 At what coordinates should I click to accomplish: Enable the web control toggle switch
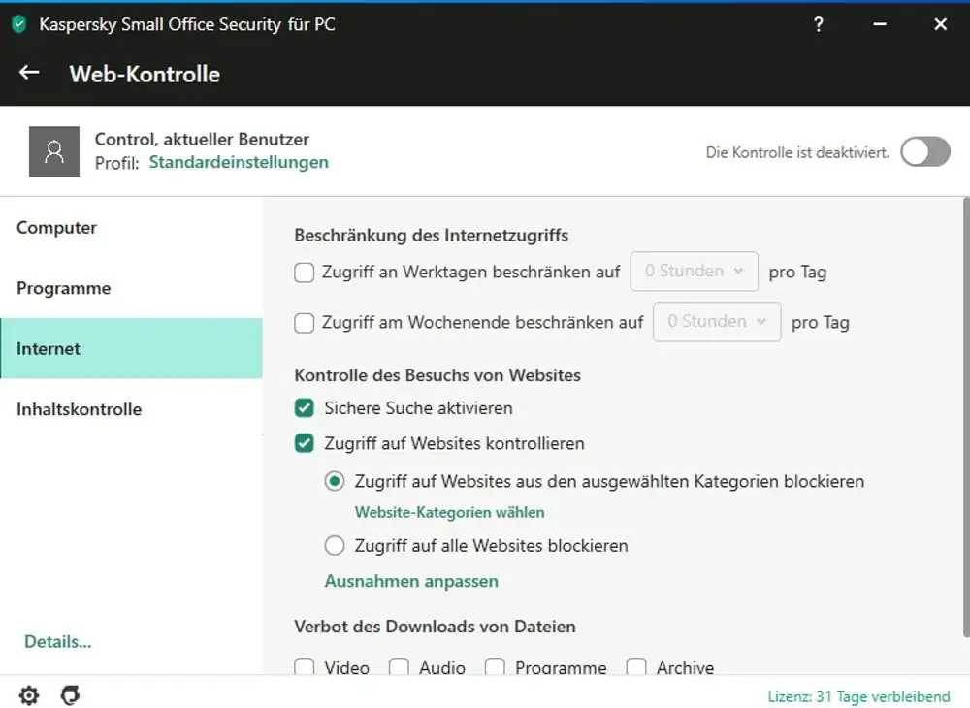coord(924,152)
